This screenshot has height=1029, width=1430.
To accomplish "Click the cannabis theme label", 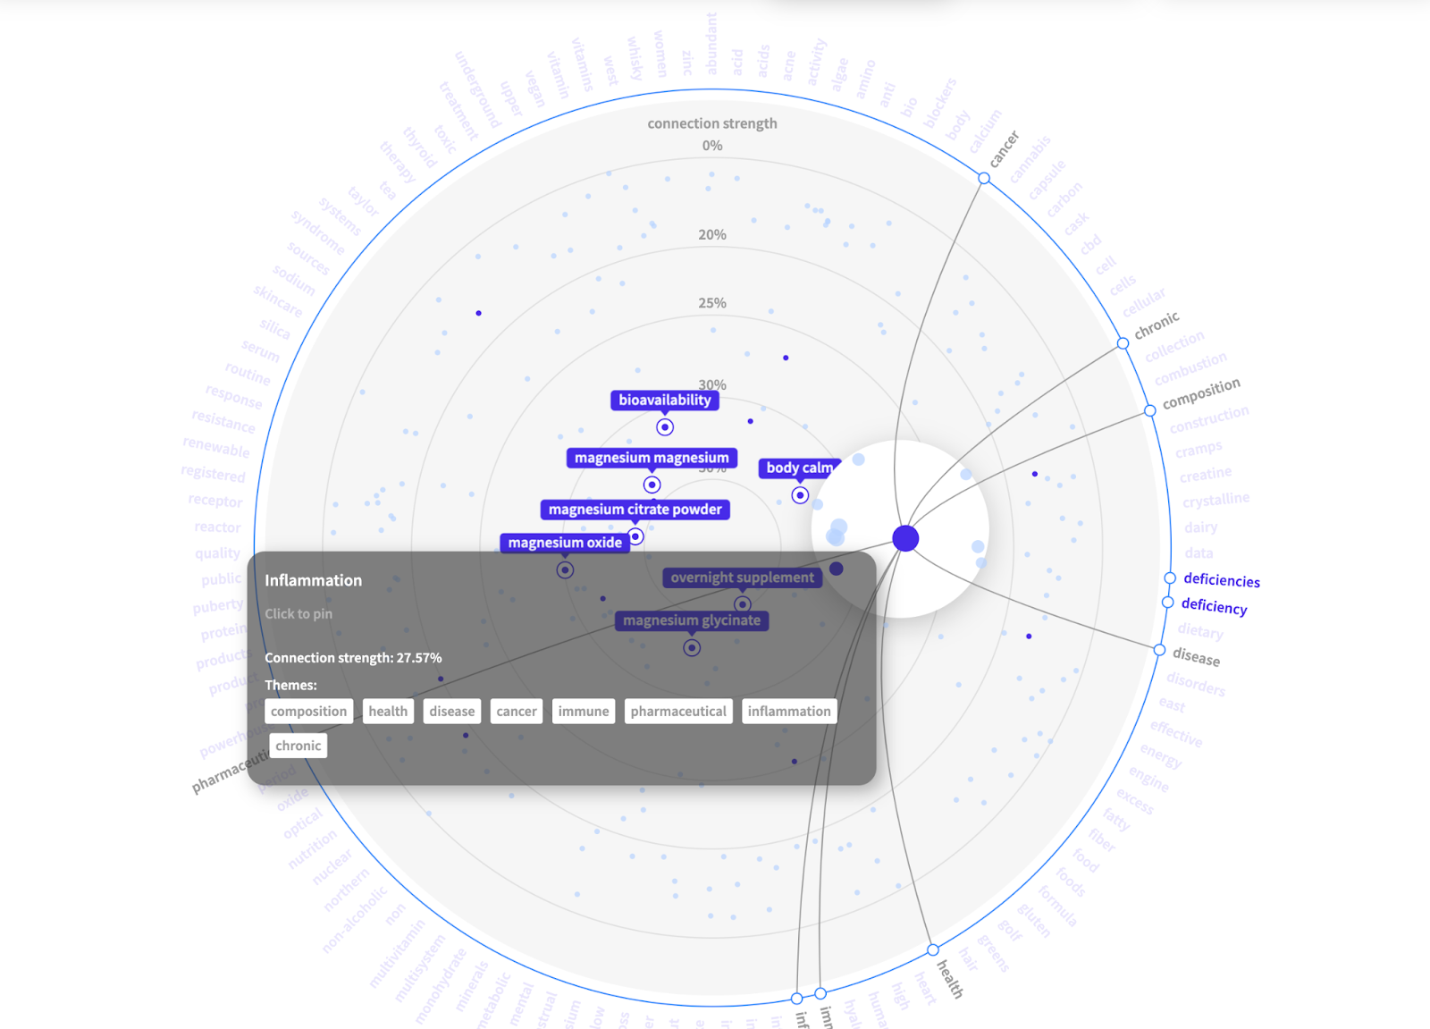I will point(1030,161).
